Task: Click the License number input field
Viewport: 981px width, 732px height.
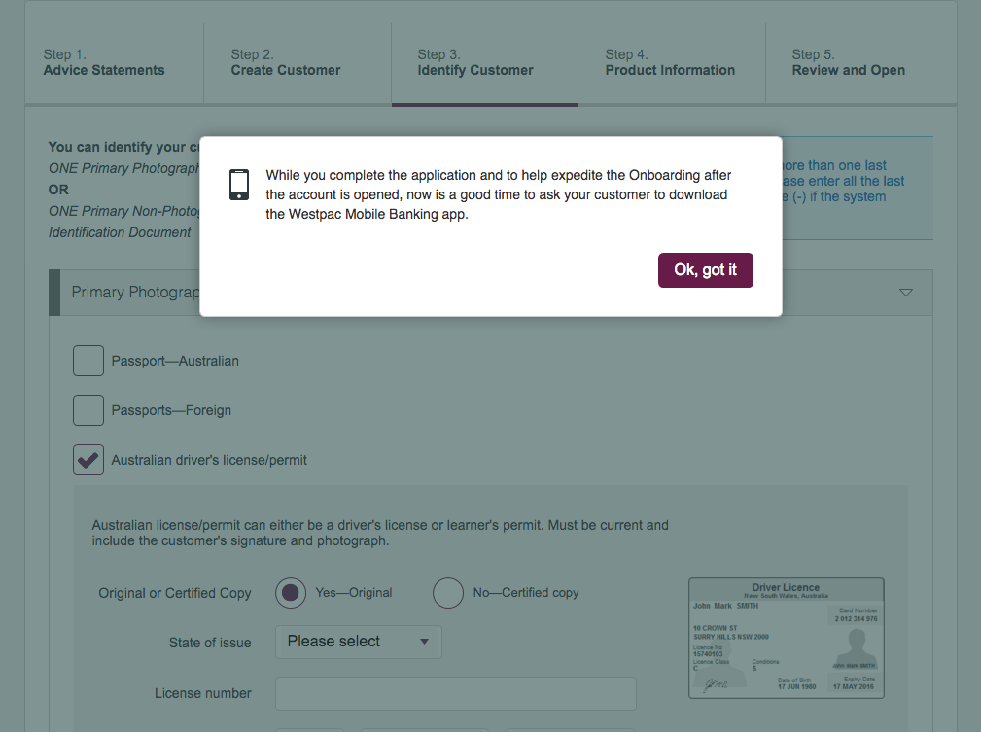Action: (456, 694)
